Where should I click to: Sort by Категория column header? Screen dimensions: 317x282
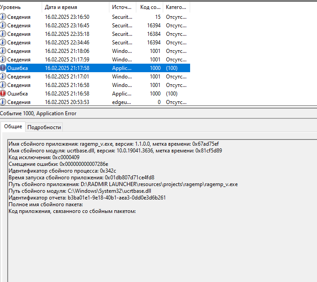pos(177,7)
